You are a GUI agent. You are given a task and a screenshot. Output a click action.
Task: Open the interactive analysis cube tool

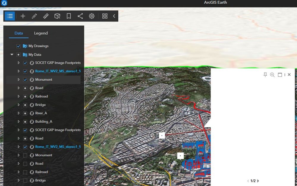(x=57, y=16)
